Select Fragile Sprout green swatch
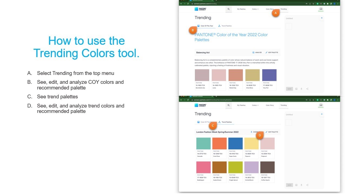The height and width of the screenshot is (194, 346). tap(235, 167)
